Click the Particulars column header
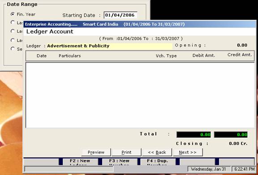258x175 pixels. 70,56
